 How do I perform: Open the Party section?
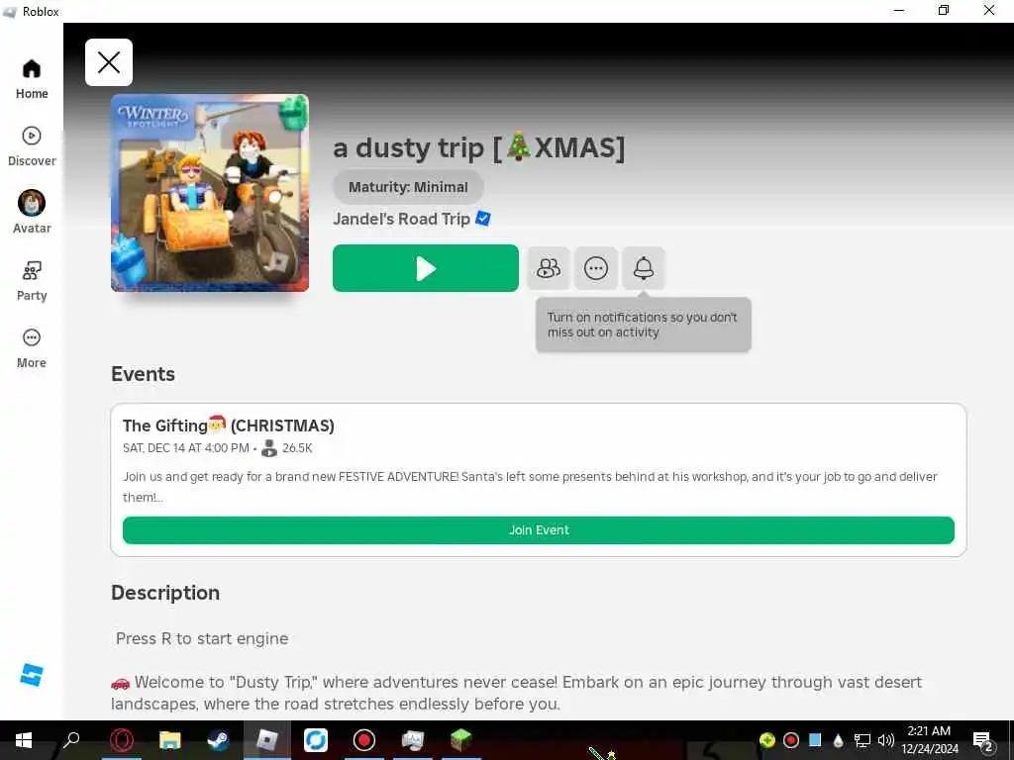[x=32, y=281]
